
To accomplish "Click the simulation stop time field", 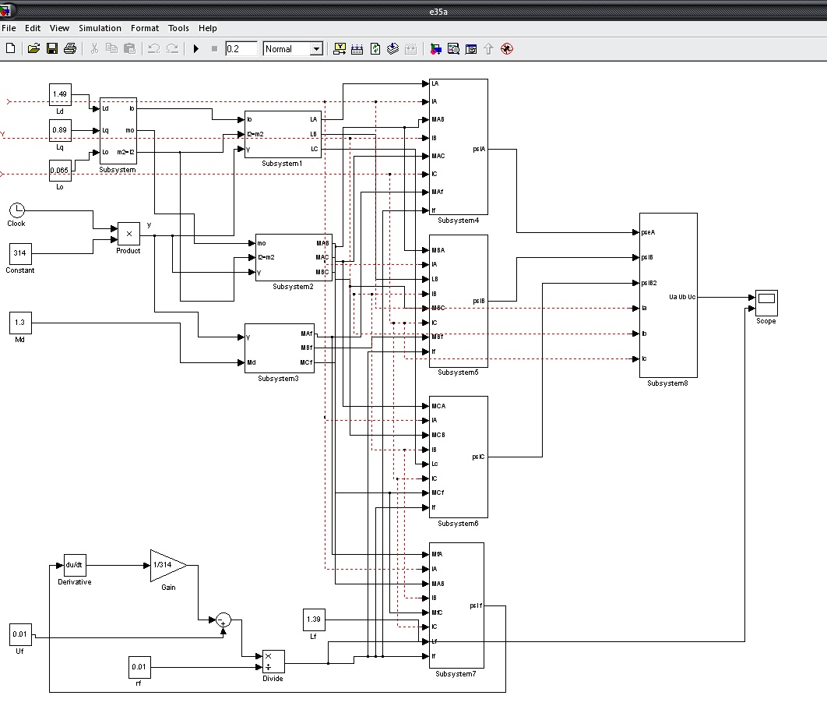I will pos(241,48).
